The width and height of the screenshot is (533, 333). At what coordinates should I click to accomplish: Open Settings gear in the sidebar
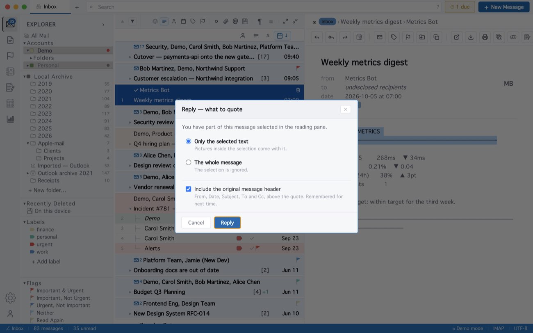click(x=10, y=298)
